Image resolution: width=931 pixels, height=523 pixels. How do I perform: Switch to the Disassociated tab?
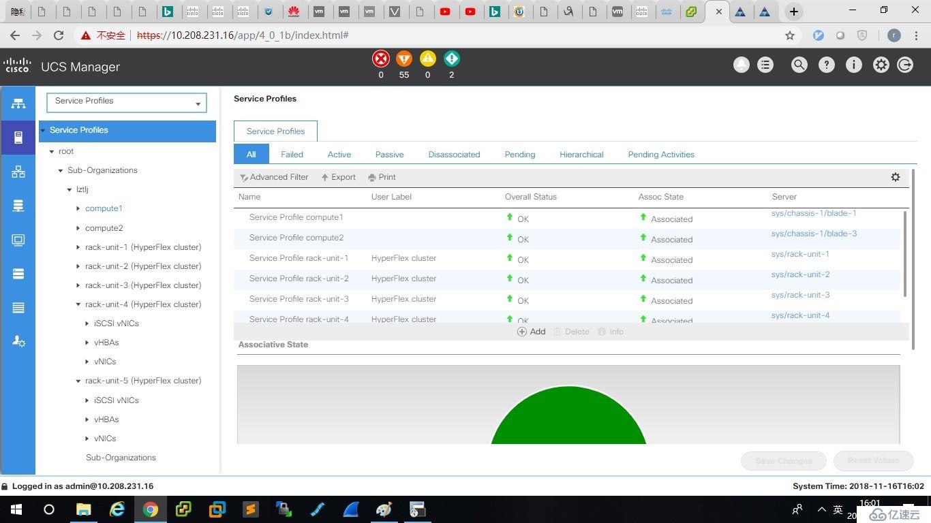(x=454, y=155)
